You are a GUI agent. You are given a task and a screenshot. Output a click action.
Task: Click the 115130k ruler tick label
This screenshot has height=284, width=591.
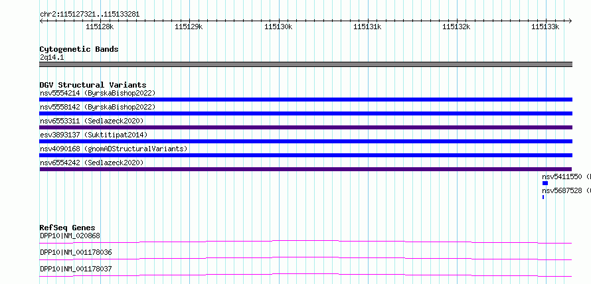click(x=278, y=27)
